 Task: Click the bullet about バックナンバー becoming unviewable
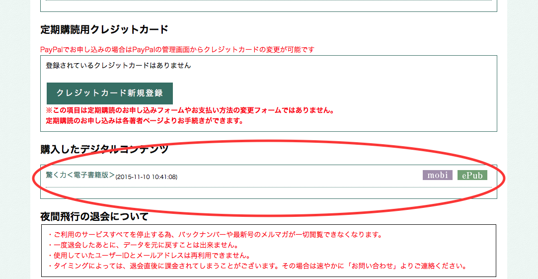tap(215, 235)
